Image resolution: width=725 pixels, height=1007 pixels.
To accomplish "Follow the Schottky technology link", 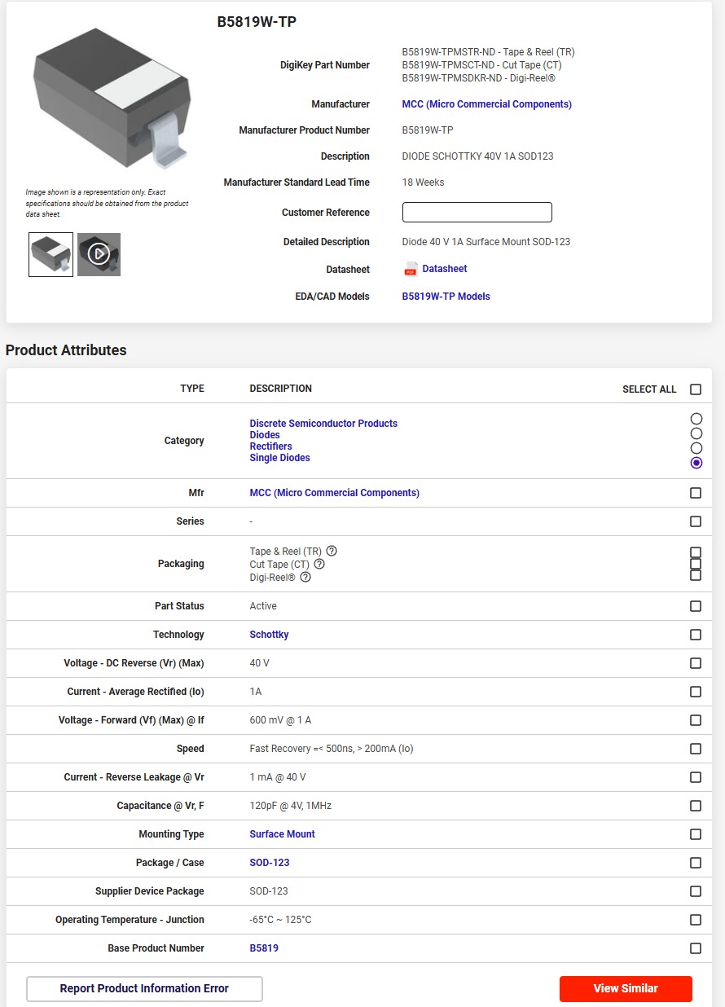I will pos(269,635).
